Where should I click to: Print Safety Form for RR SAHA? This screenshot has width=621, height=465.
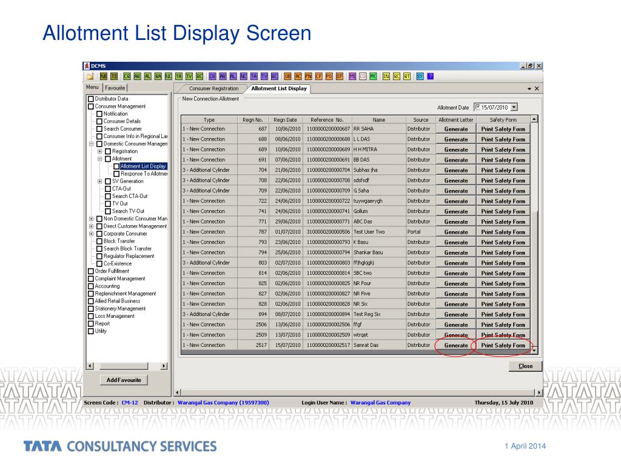click(x=503, y=129)
